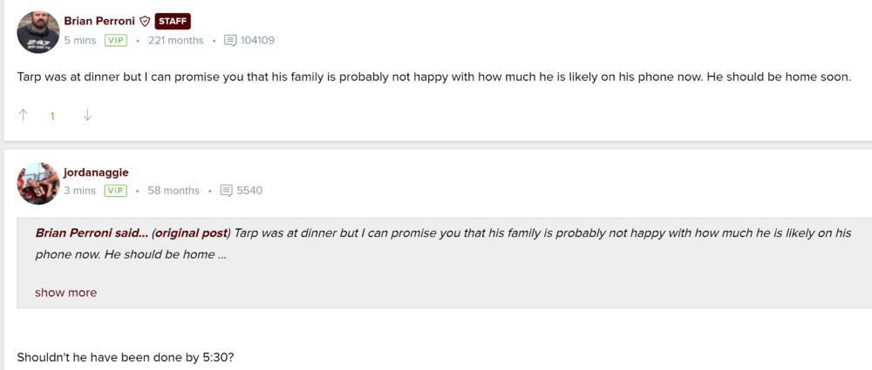The height and width of the screenshot is (370, 872).
Task: Expand the quoted post with show more
Action: point(65,293)
